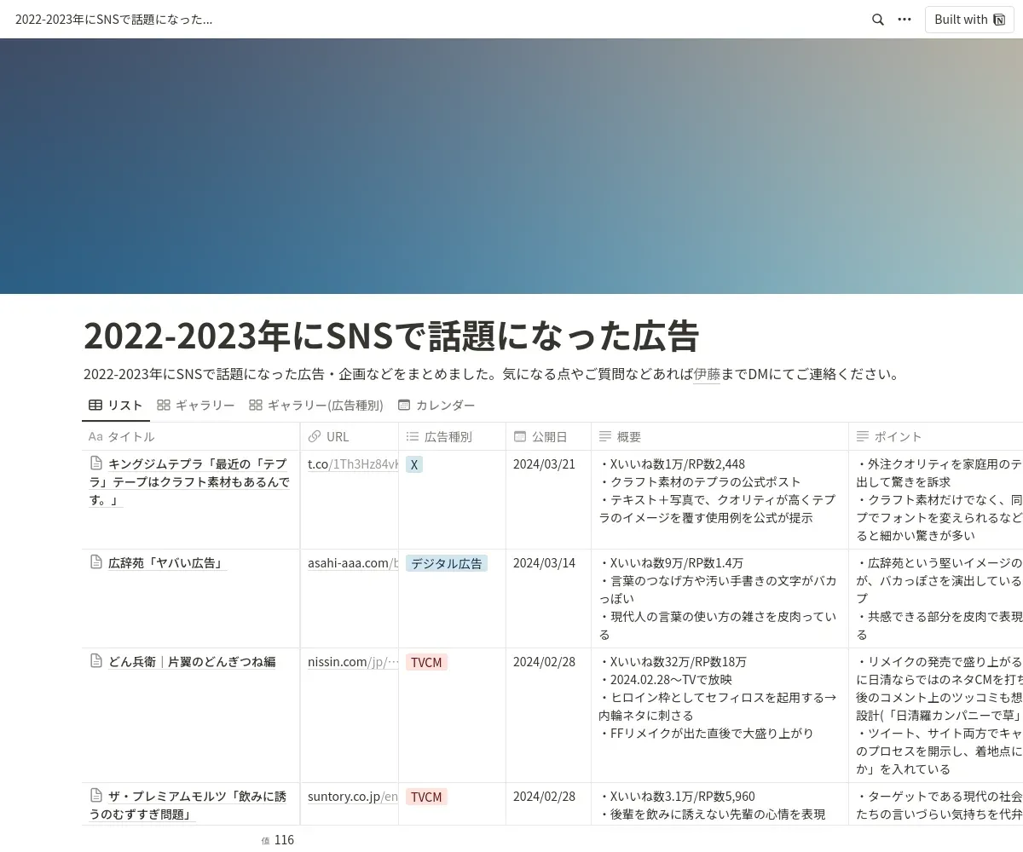The image size is (1023, 852).
Task: Click the リスト table view icon
Action: pyautogui.click(x=95, y=406)
